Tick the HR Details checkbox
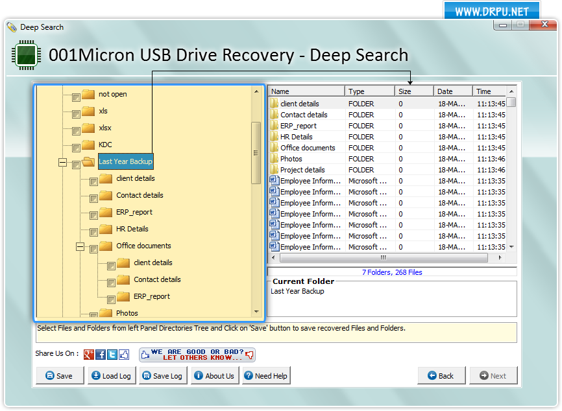 point(93,229)
